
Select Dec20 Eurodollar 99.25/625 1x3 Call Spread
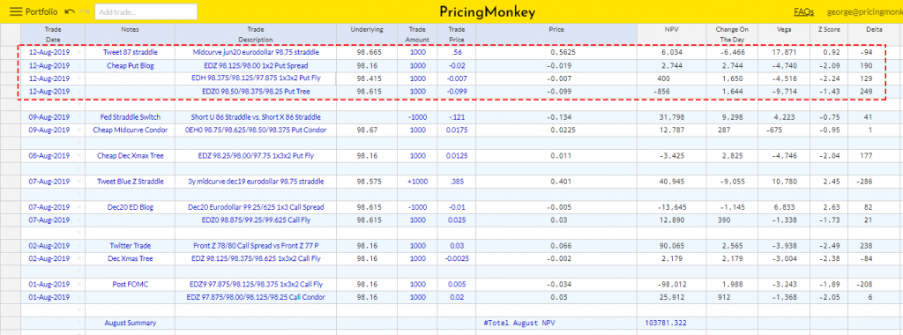tap(255, 207)
